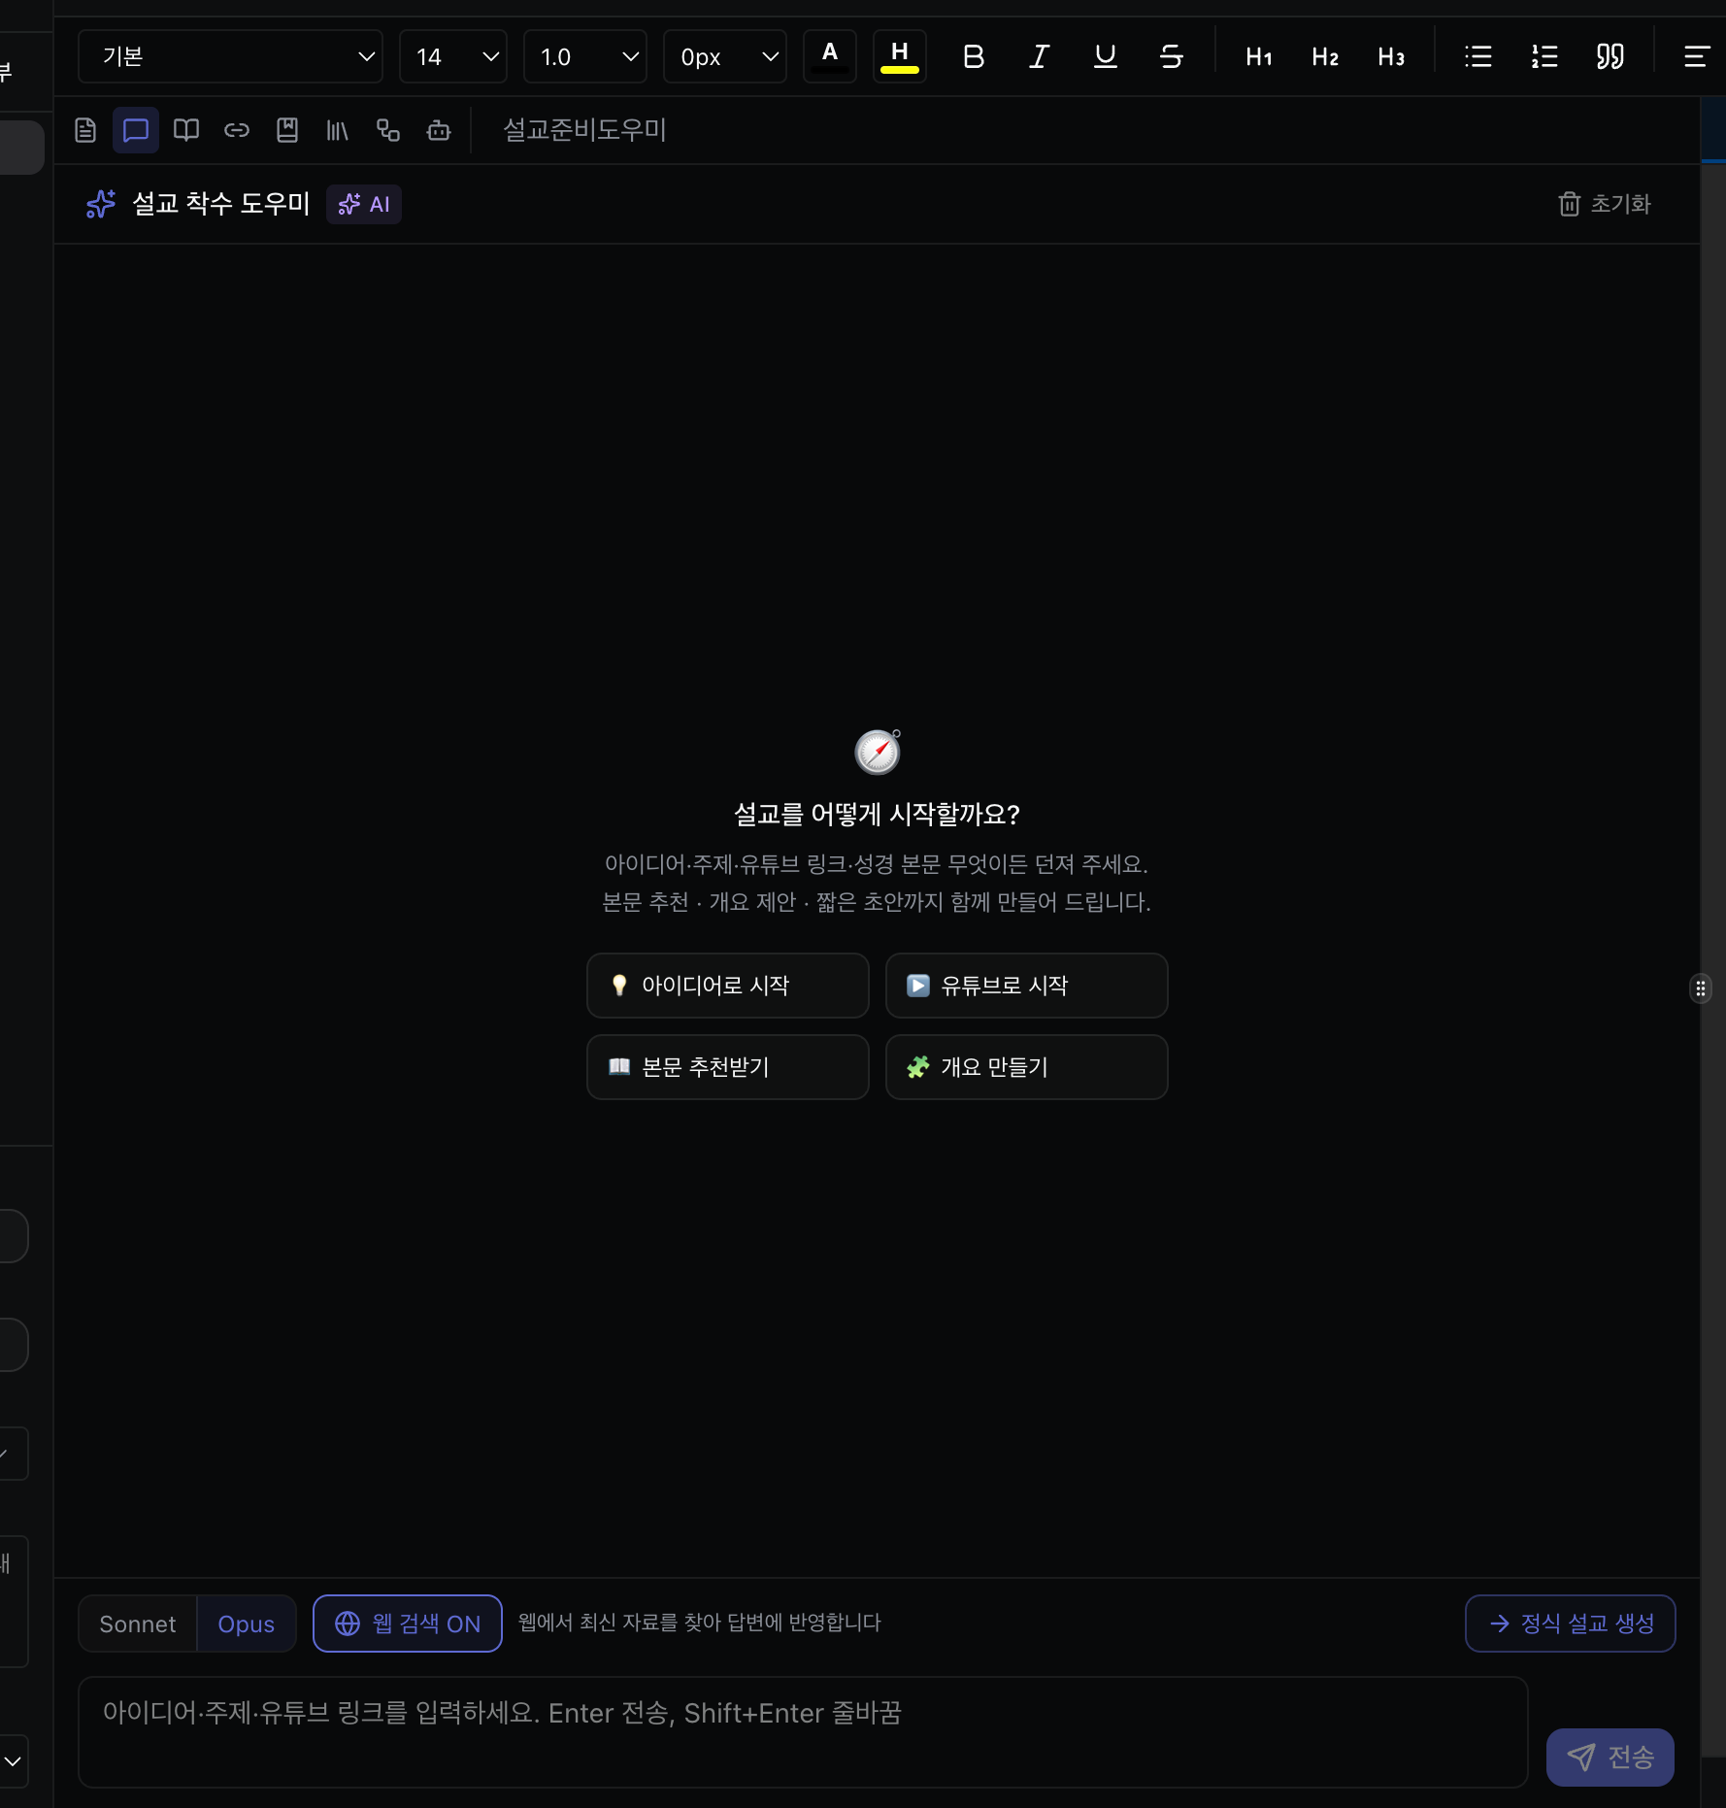This screenshot has height=1808, width=1726.
Task: Switch model to Sonnet
Action: pos(138,1624)
